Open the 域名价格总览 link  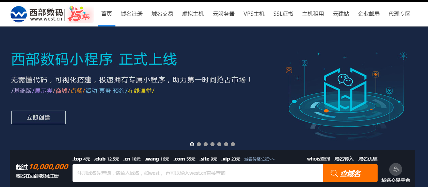click(259, 159)
